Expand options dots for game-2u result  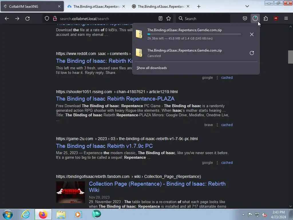pyautogui.click(x=217, y=163)
